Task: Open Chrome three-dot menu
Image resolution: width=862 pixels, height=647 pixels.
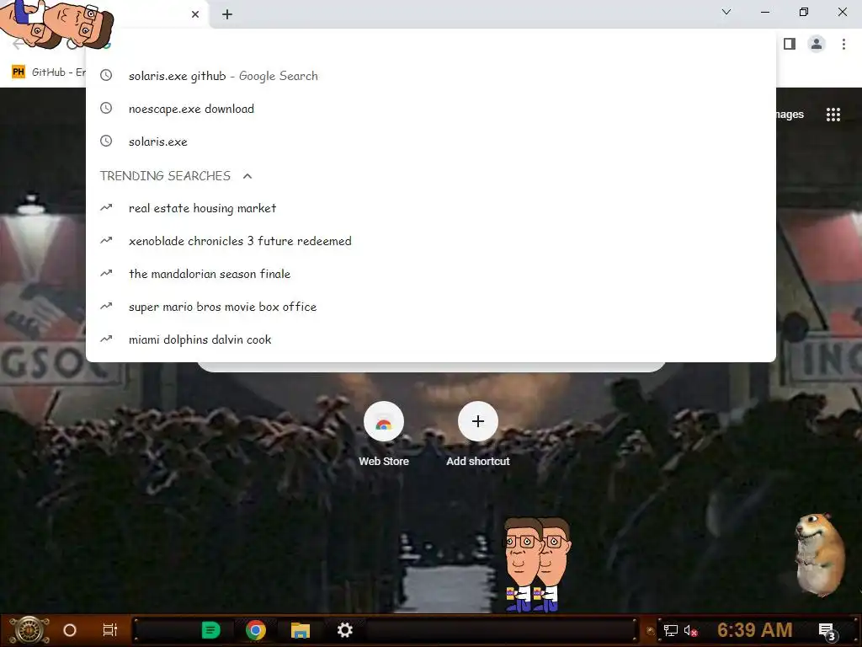Action: tap(843, 44)
